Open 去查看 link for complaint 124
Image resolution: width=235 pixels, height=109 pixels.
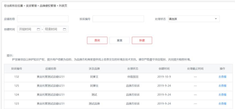point(222,95)
